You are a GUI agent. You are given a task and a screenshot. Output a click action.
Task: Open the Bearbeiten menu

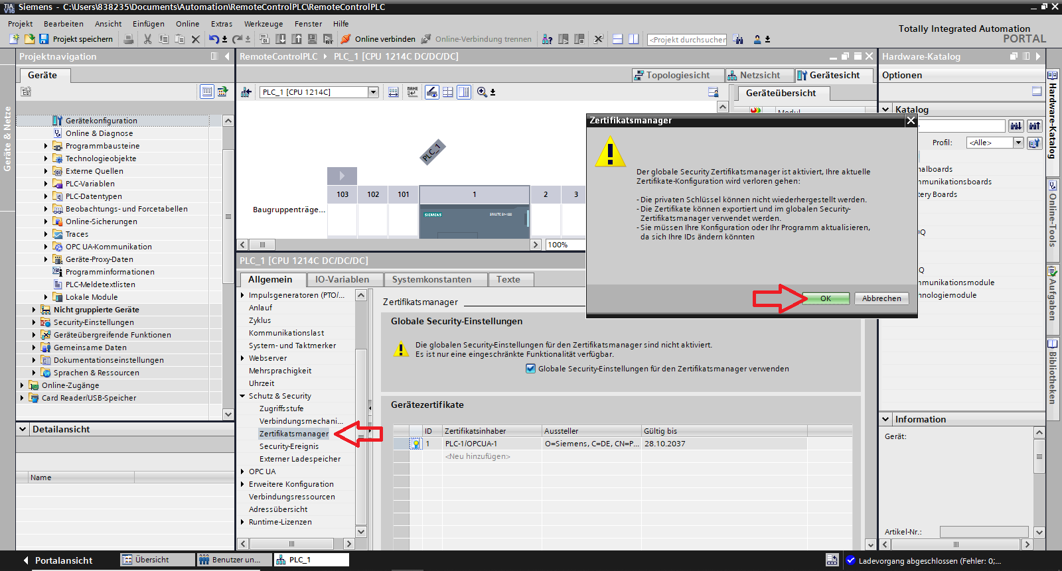[64, 24]
